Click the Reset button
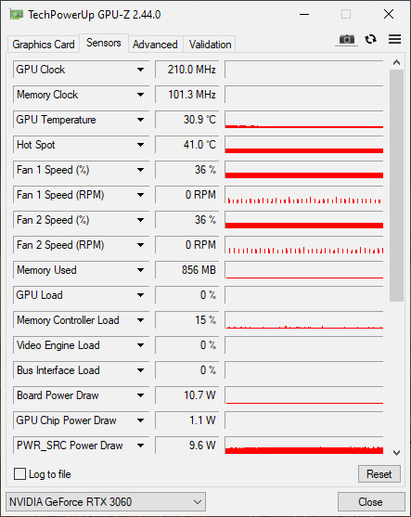The image size is (411, 517). coord(379,474)
